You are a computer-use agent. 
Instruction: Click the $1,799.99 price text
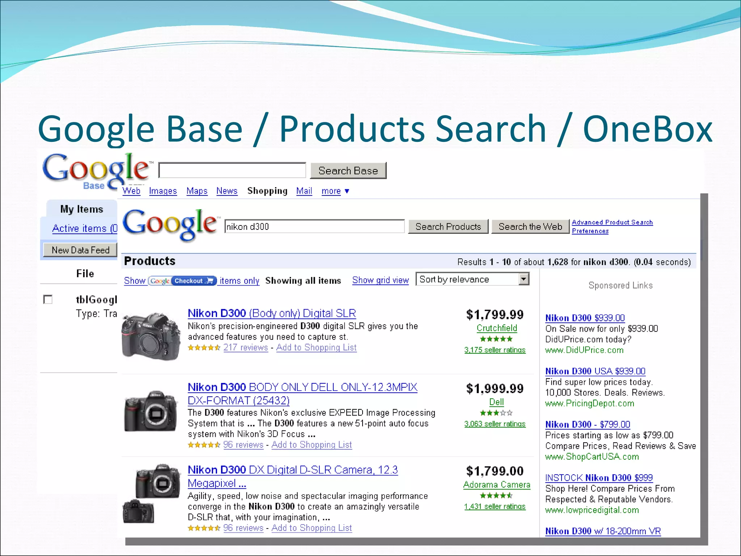click(495, 315)
